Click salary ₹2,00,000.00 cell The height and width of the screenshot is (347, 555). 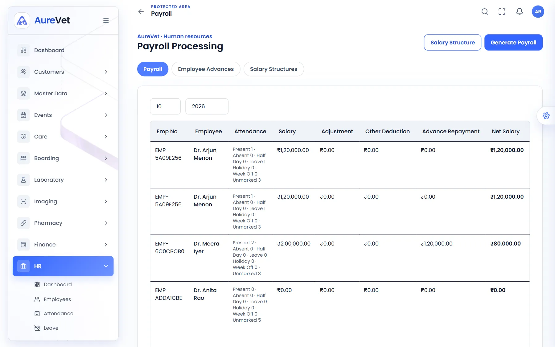point(294,244)
